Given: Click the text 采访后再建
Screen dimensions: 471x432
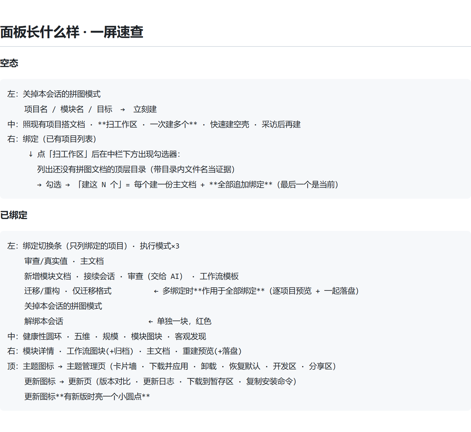Looking at the screenshot, I should click(281, 124).
